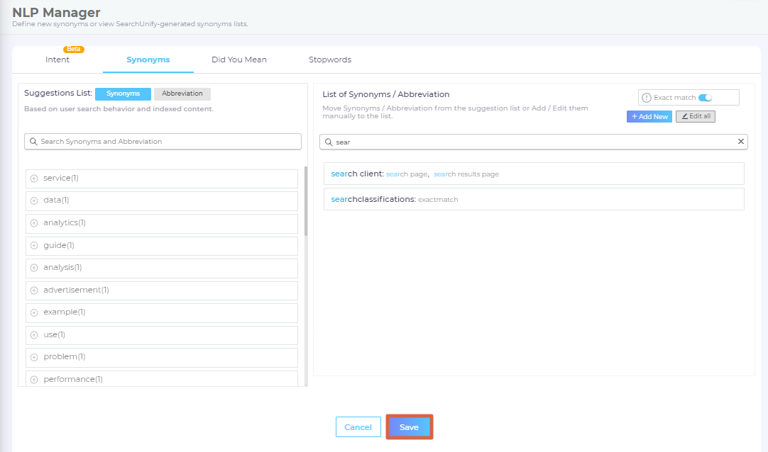
Task: Click plus icon beside advertisement
Action: [x=34, y=290]
